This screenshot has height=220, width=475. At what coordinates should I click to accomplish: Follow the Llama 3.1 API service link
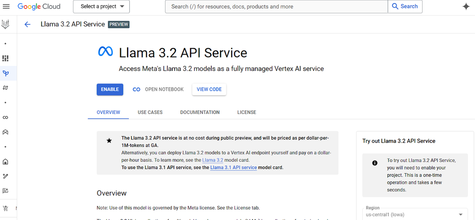click(x=234, y=167)
